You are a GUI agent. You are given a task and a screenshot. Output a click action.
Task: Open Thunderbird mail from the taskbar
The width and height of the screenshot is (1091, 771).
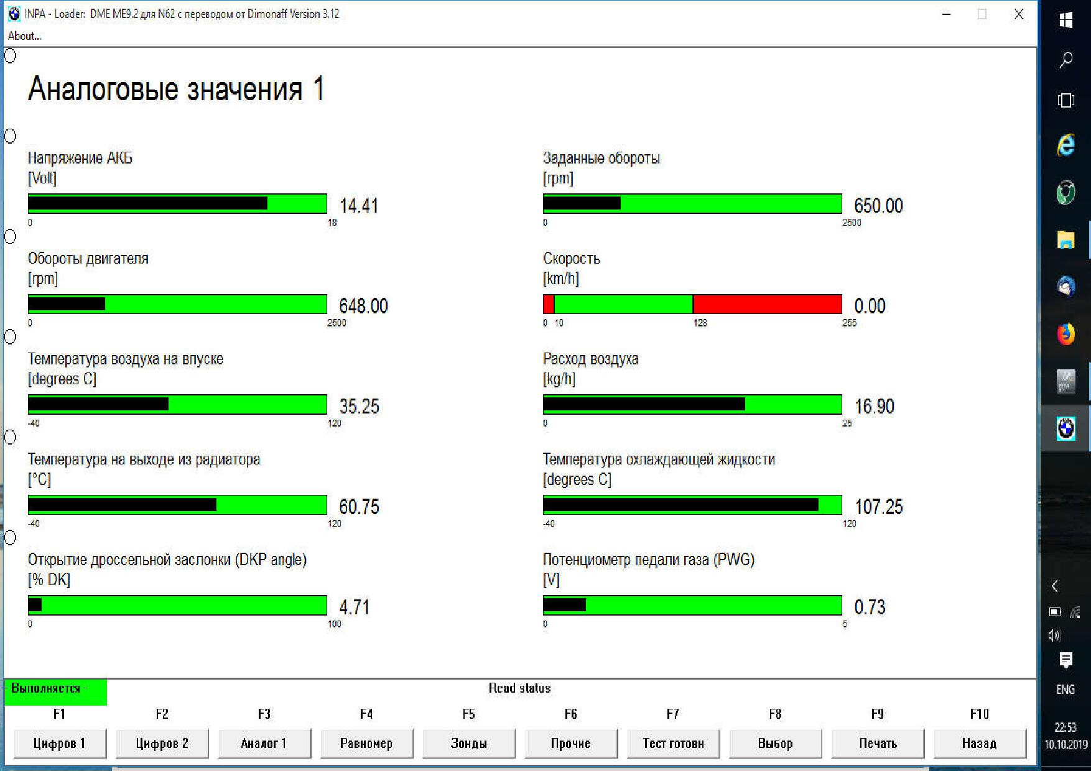(1065, 287)
